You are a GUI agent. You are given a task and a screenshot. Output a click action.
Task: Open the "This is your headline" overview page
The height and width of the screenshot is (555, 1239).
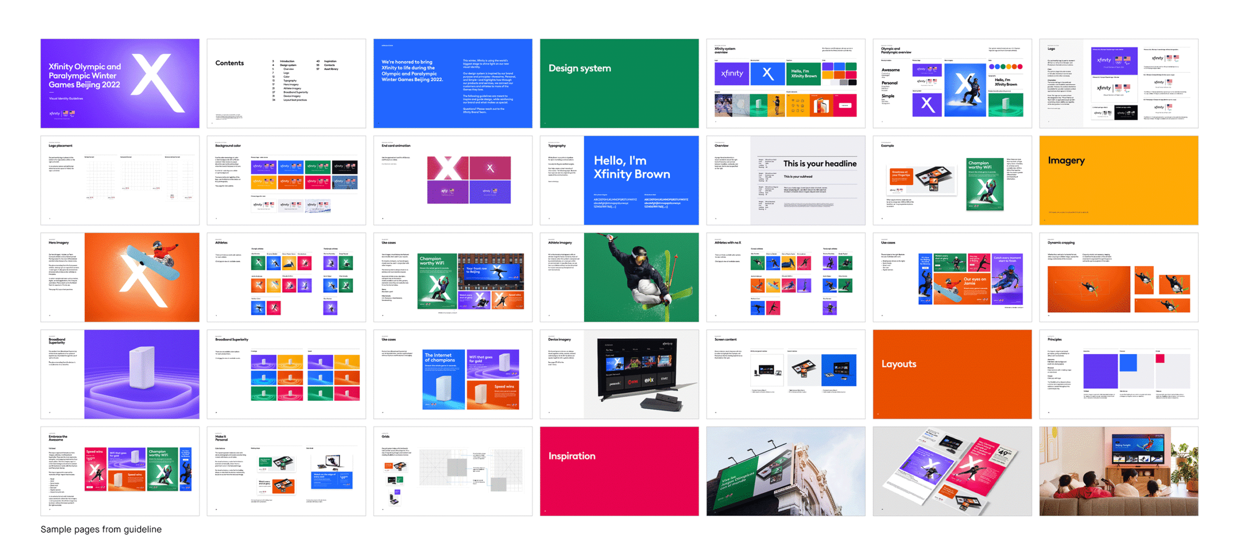pyautogui.click(x=786, y=180)
